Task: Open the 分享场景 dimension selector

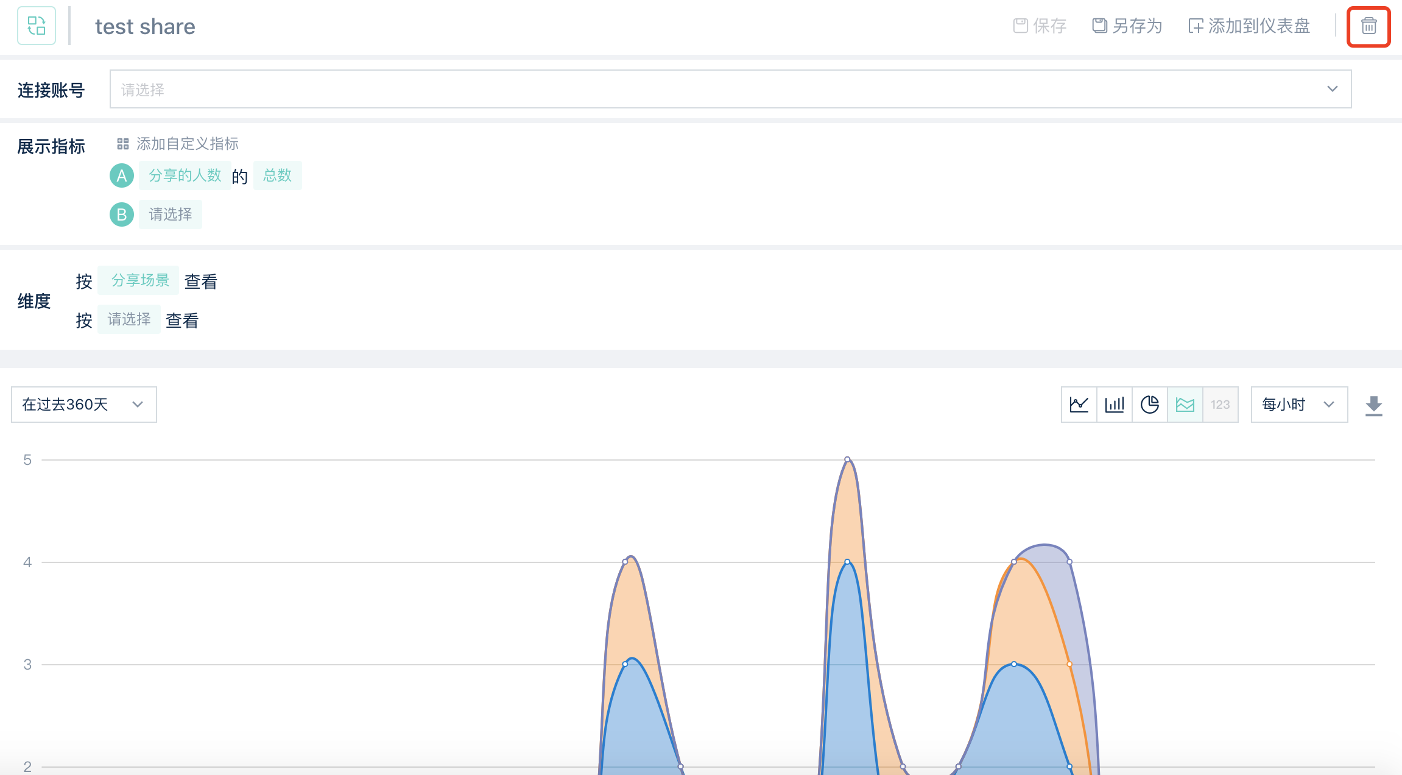Action: 138,280
